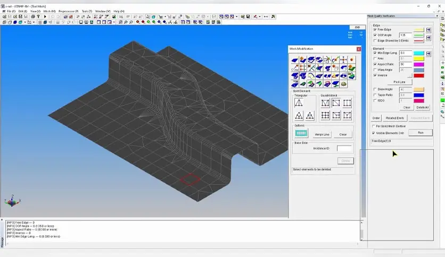The image size is (445, 257).
Task: Click the Merge Line button
Action: pyautogui.click(x=322, y=134)
